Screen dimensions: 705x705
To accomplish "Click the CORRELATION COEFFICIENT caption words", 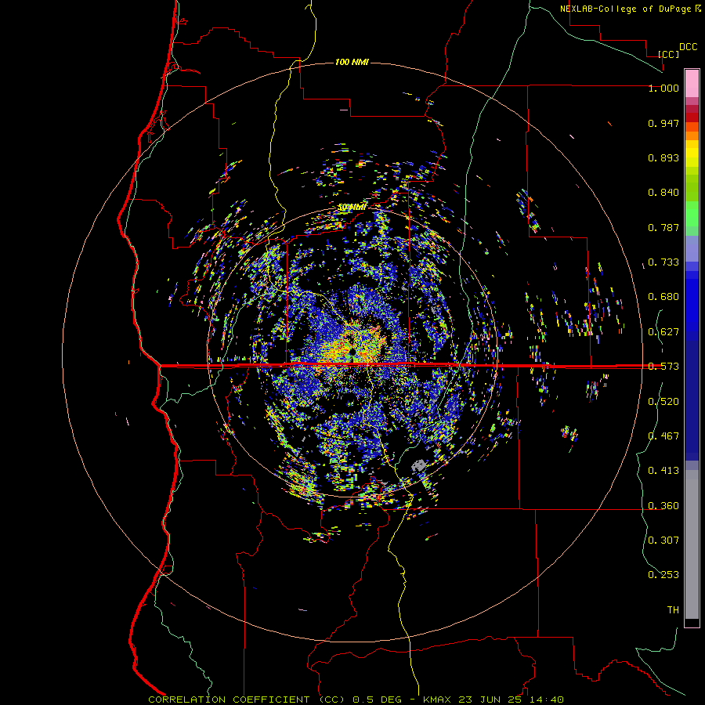I will point(229,700).
